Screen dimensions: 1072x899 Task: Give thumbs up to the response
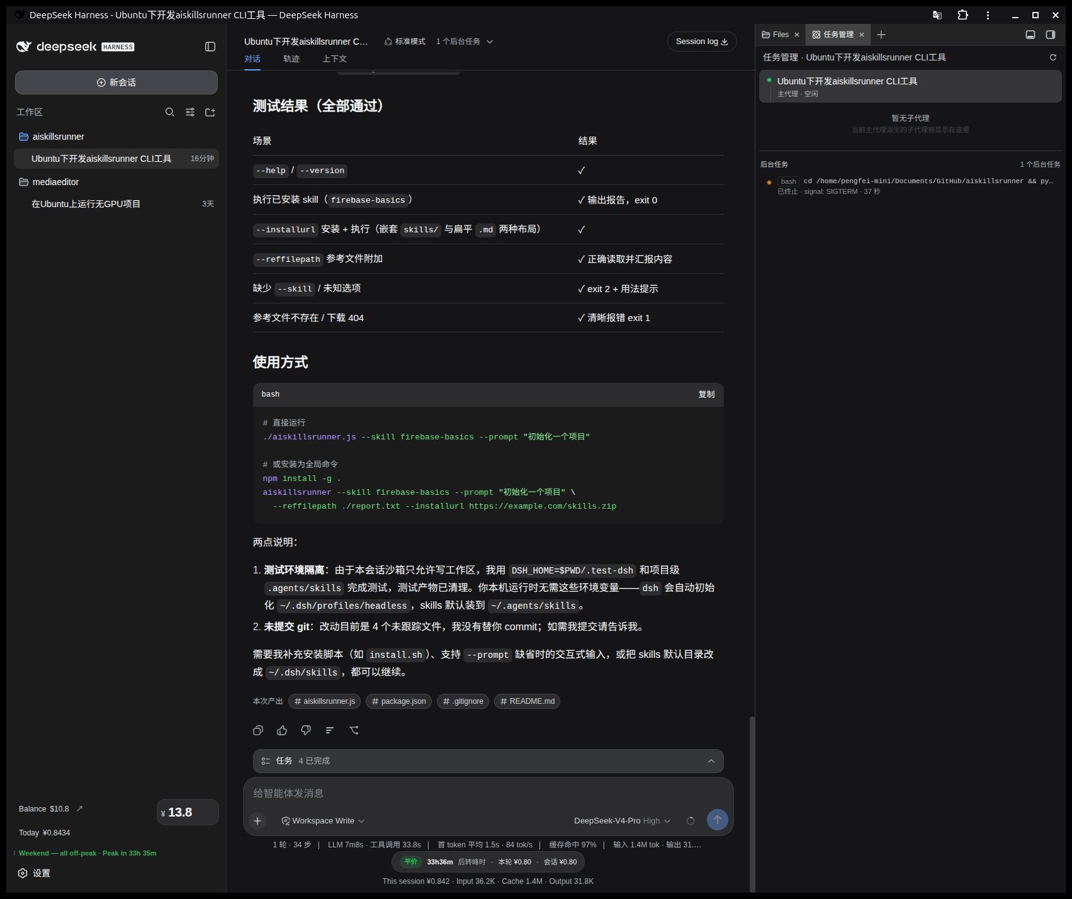[282, 730]
